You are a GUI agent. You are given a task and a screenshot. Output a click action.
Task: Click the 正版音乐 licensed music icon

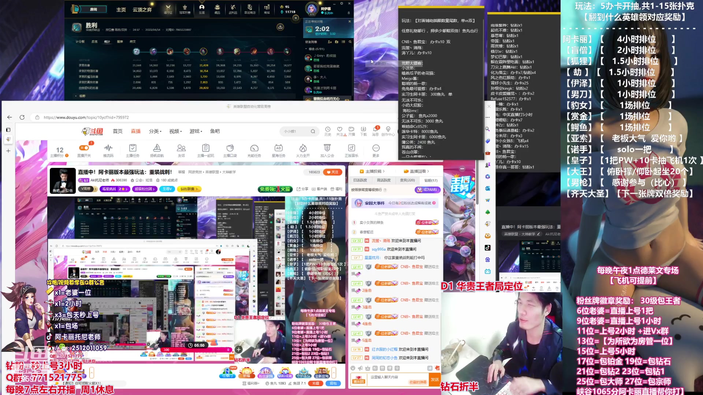pyautogui.click(x=351, y=150)
